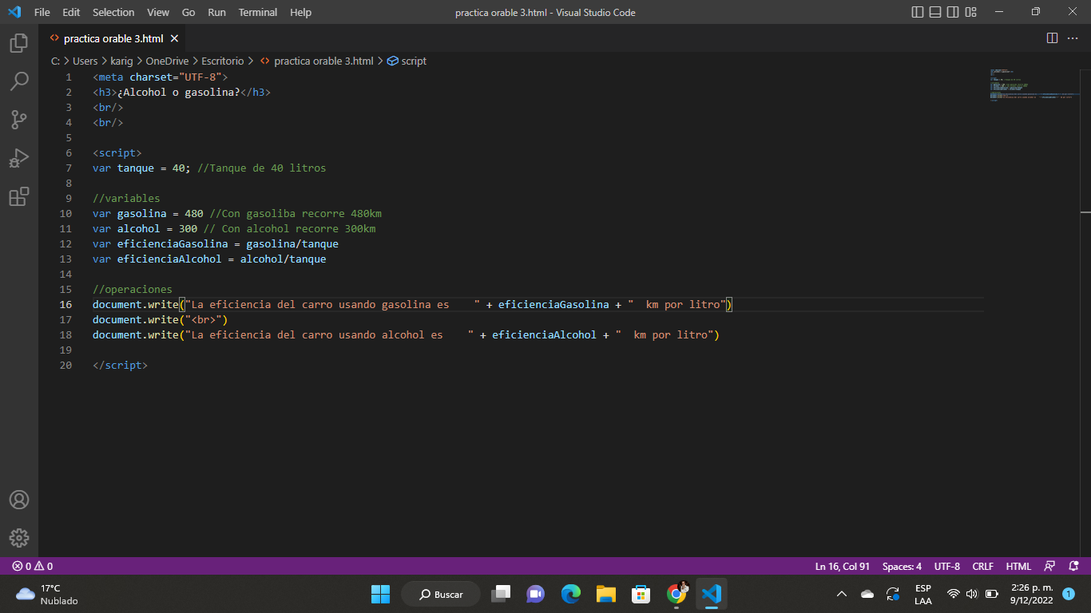Screen dimensions: 1091x613
Task: Click the errors and warnings status indicator
Action: tap(32, 566)
